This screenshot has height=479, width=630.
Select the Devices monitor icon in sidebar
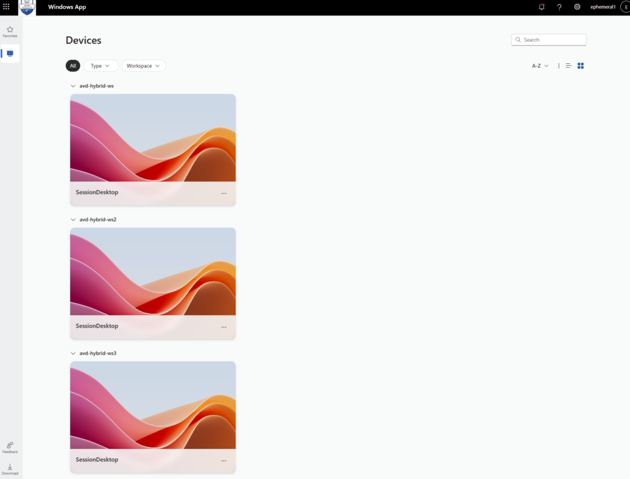(x=10, y=54)
